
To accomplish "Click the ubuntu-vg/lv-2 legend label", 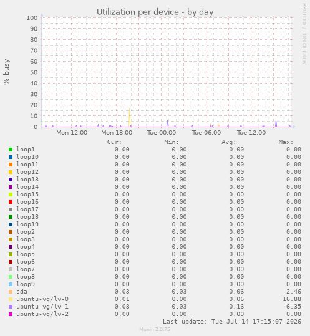I will 42,314.
